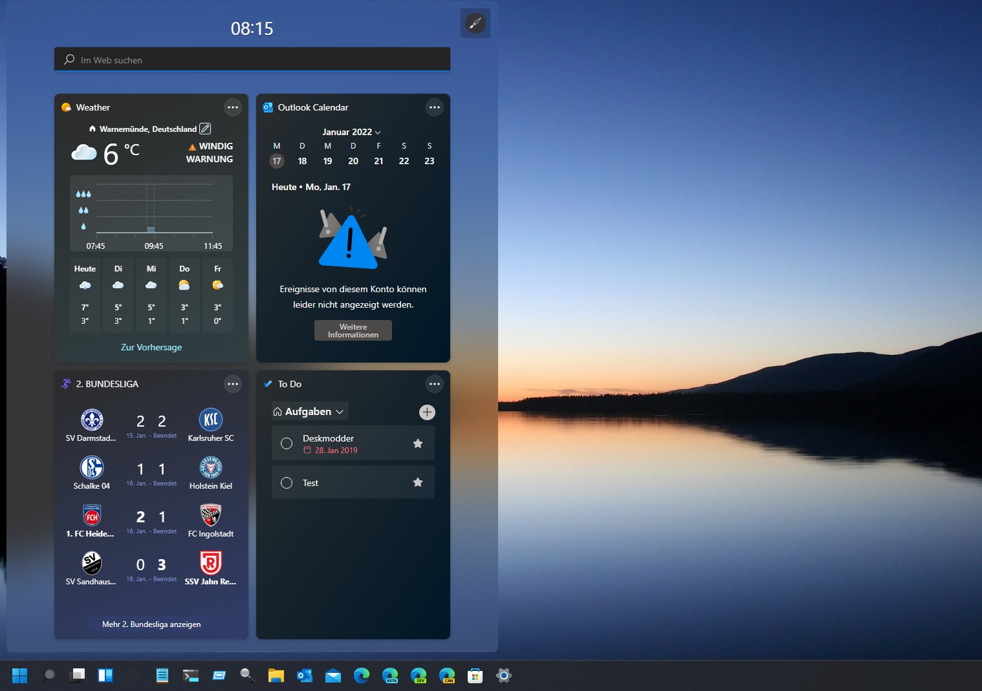
Task: Open the Deskmodder task title
Action: (x=328, y=438)
